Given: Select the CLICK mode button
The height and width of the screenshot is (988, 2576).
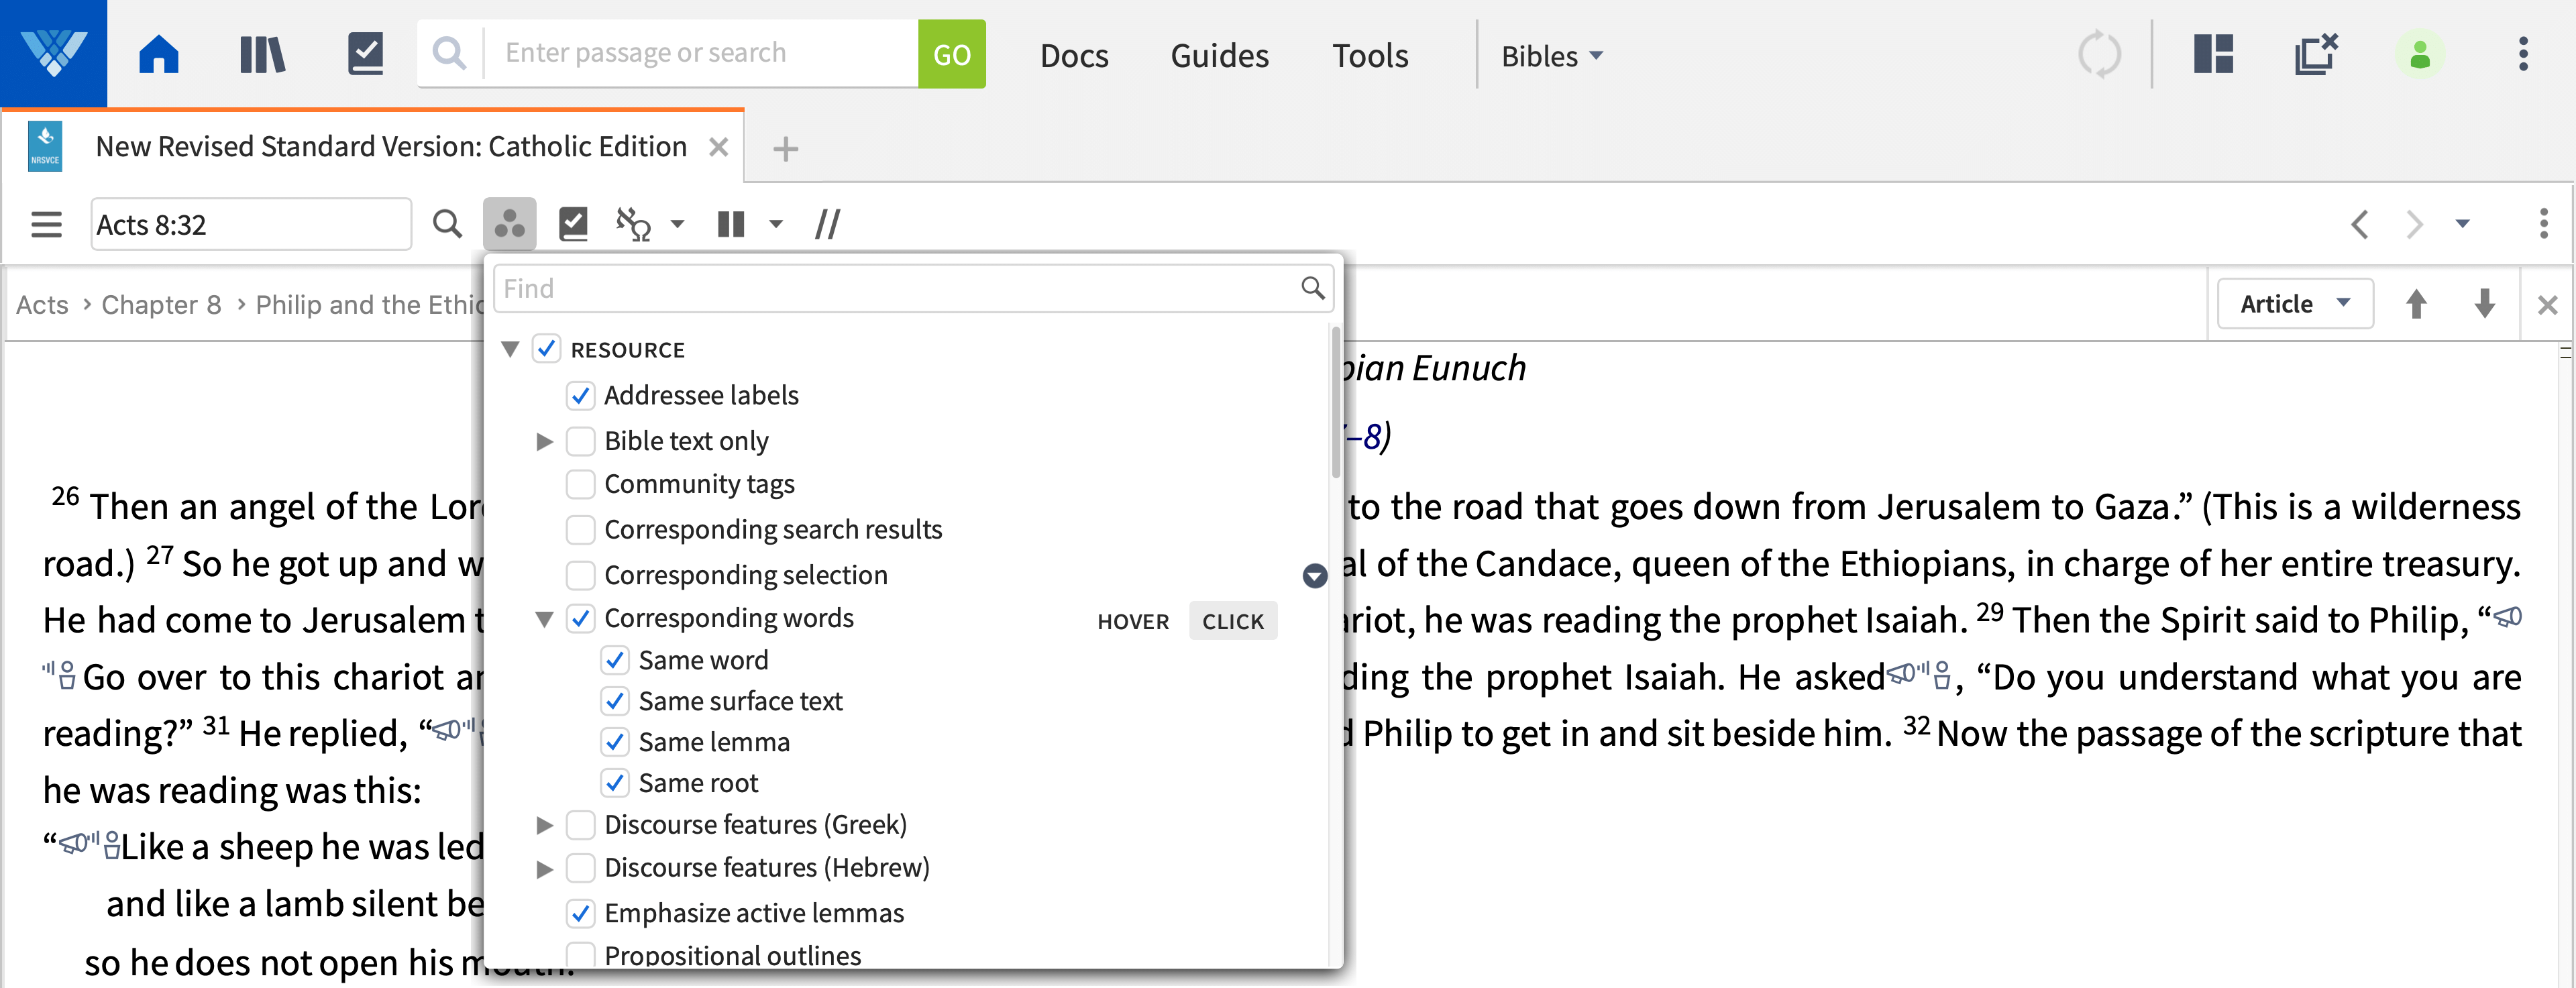Looking at the screenshot, I should [x=1232, y=622].
